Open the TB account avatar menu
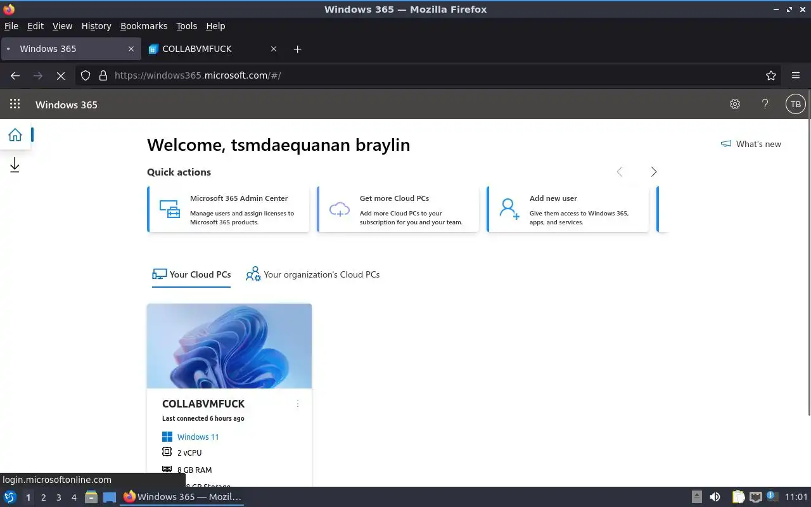The width and height of the screenshot is (811, 507). click(795, 104)
